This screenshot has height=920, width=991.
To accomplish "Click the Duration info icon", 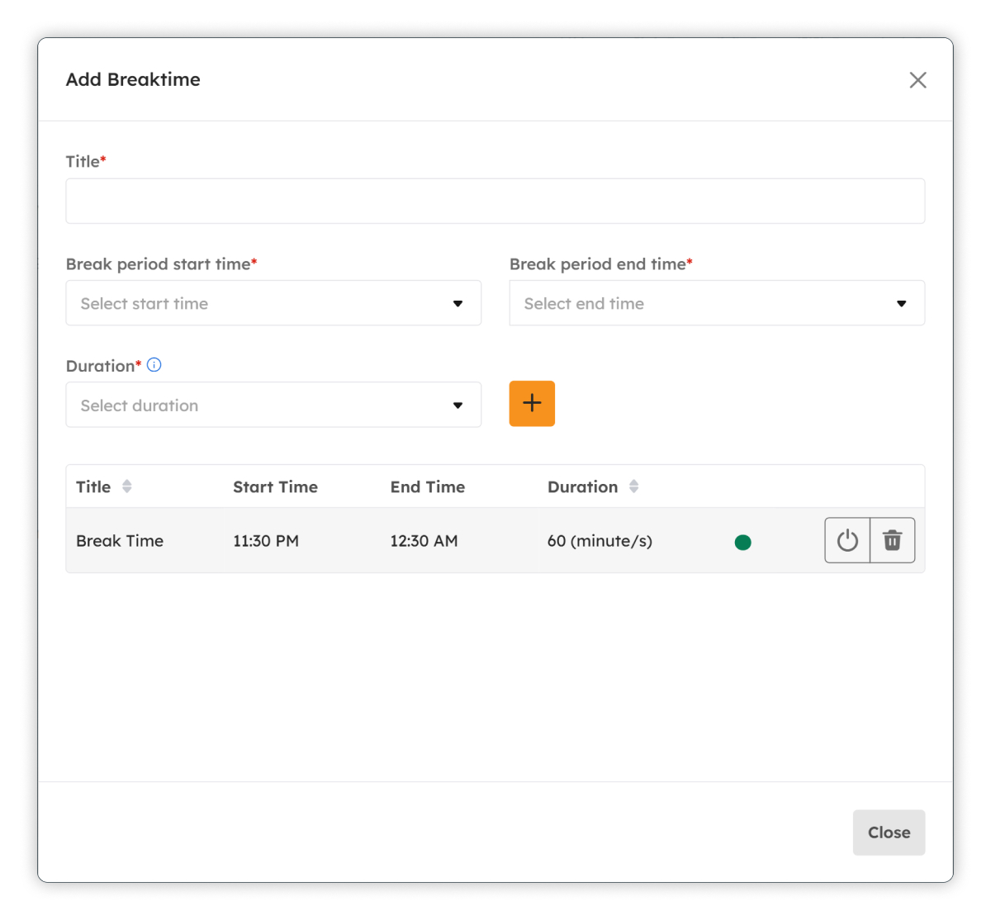I will (154, 365).
